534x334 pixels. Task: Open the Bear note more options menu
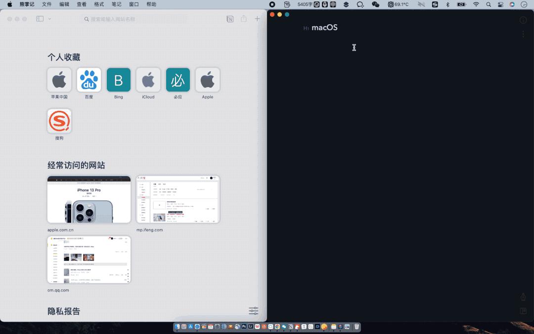(x=523, y=34)
